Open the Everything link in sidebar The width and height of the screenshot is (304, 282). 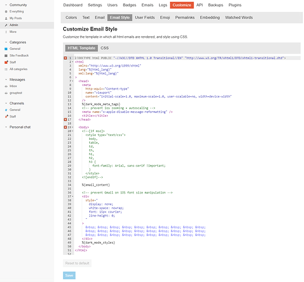tap(17, 12)
